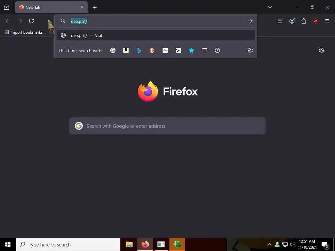
Task: Click the Type here to search box
Action: 68,244
